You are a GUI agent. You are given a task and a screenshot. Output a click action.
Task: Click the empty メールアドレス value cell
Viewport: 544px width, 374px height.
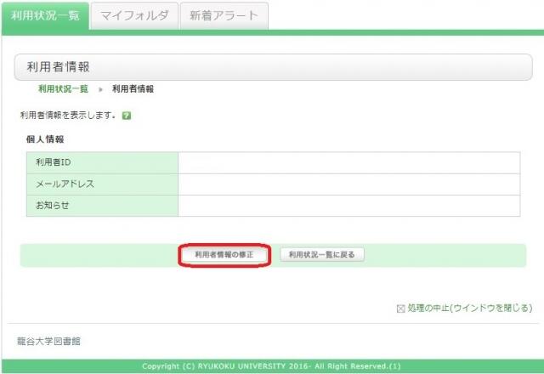point(348,184)
